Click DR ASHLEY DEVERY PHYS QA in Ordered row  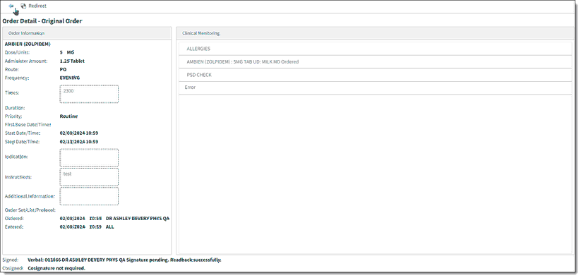(x=138, y=219)
